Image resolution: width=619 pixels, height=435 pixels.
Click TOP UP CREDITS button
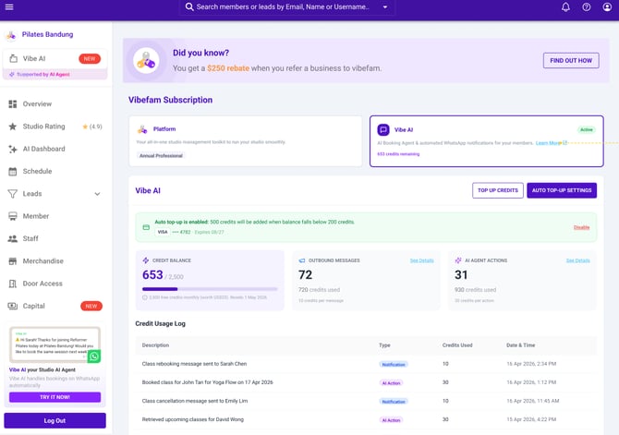tap(498, 190)
